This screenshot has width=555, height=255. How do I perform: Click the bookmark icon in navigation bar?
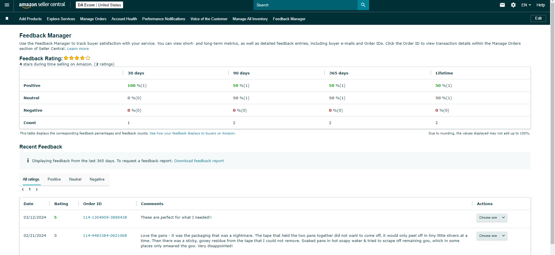7,18
